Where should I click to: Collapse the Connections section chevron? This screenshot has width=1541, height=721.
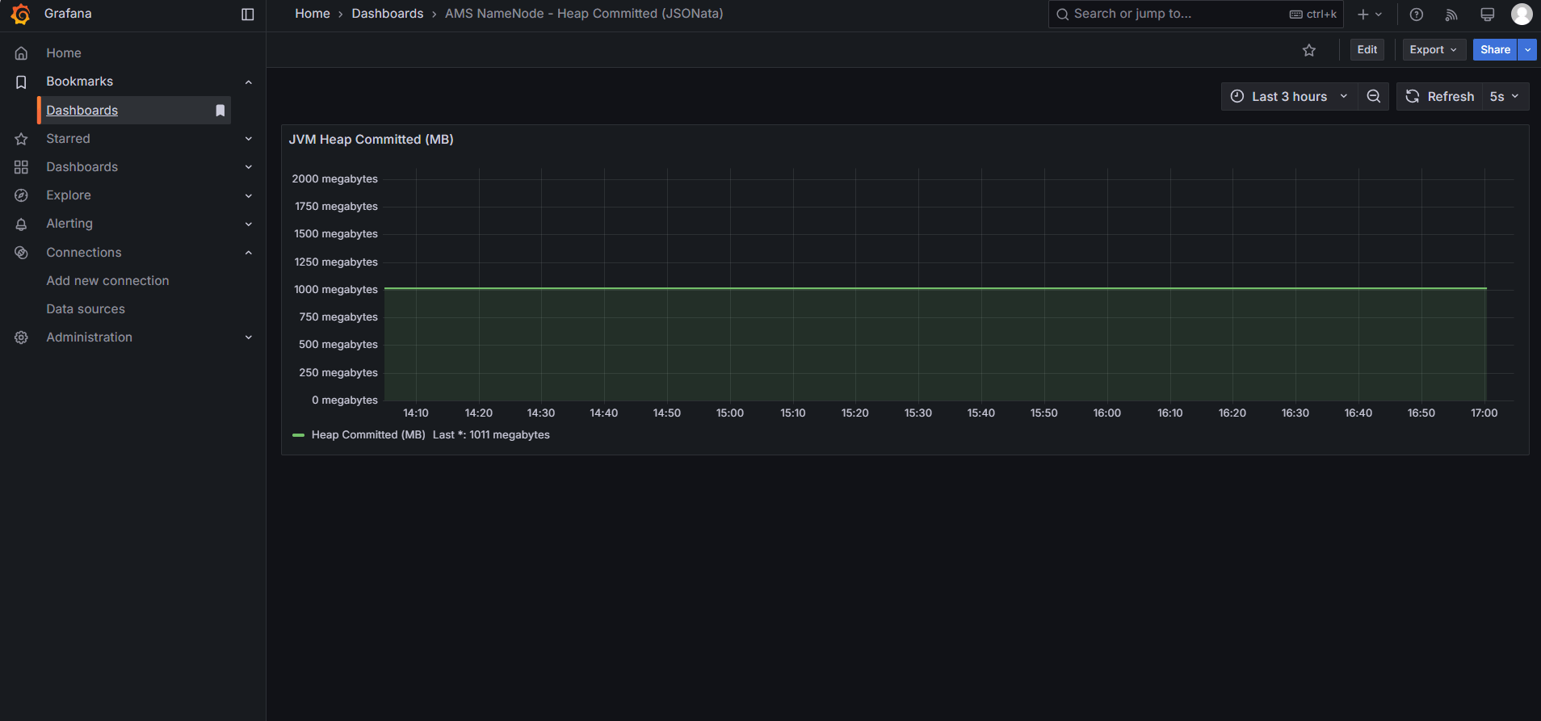pyautogui.click(x=249, y=253)
